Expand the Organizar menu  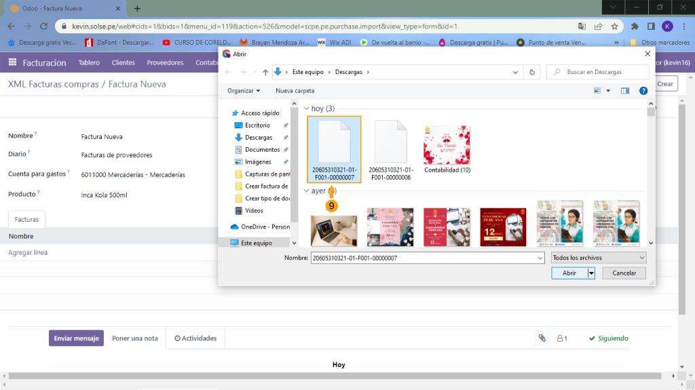pyautogui.click(x=244, y=90)
